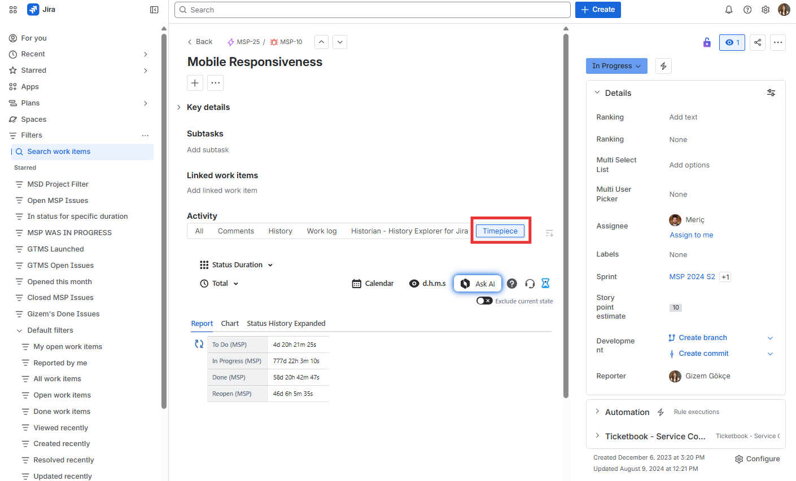Screen dimensions: 796x481
Task: Click the Search field
Action: (x=373, y=10)
